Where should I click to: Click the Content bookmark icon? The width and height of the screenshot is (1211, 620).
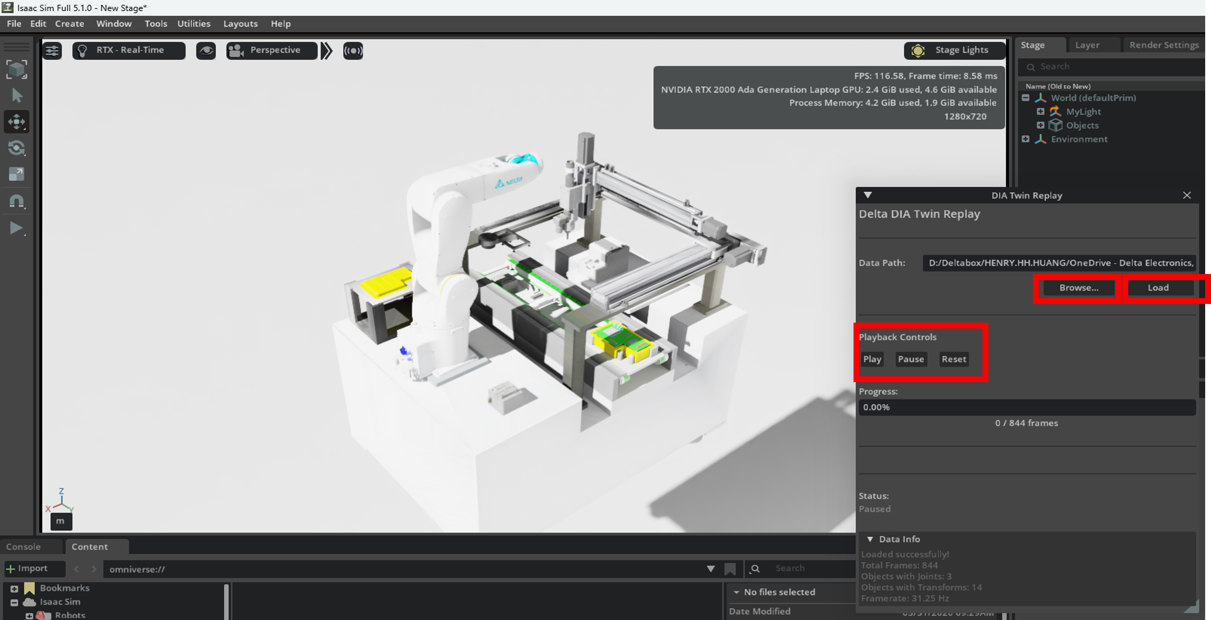tap(730, 569)
